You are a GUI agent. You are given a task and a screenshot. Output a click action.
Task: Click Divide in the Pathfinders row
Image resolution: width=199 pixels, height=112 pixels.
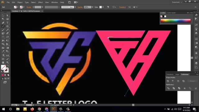click(169, 88)
